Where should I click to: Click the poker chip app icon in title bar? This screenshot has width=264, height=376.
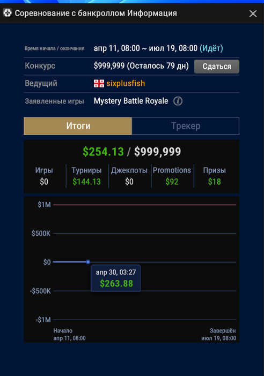[8, 13]
